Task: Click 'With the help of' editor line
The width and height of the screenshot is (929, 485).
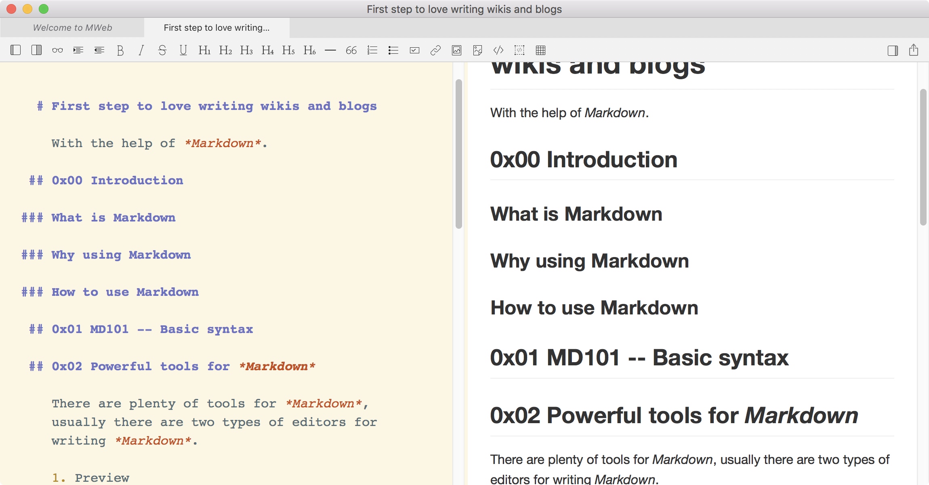Action: pos(160,143)
